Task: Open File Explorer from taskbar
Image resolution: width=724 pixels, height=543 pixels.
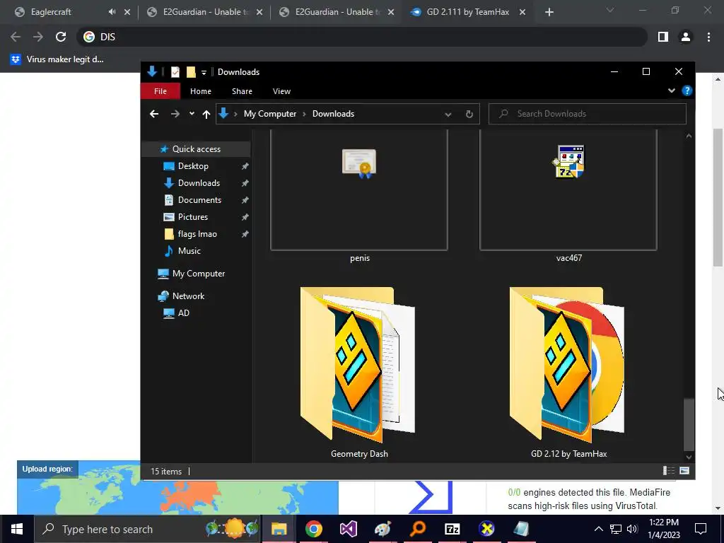Action: (x=279, y=529)
